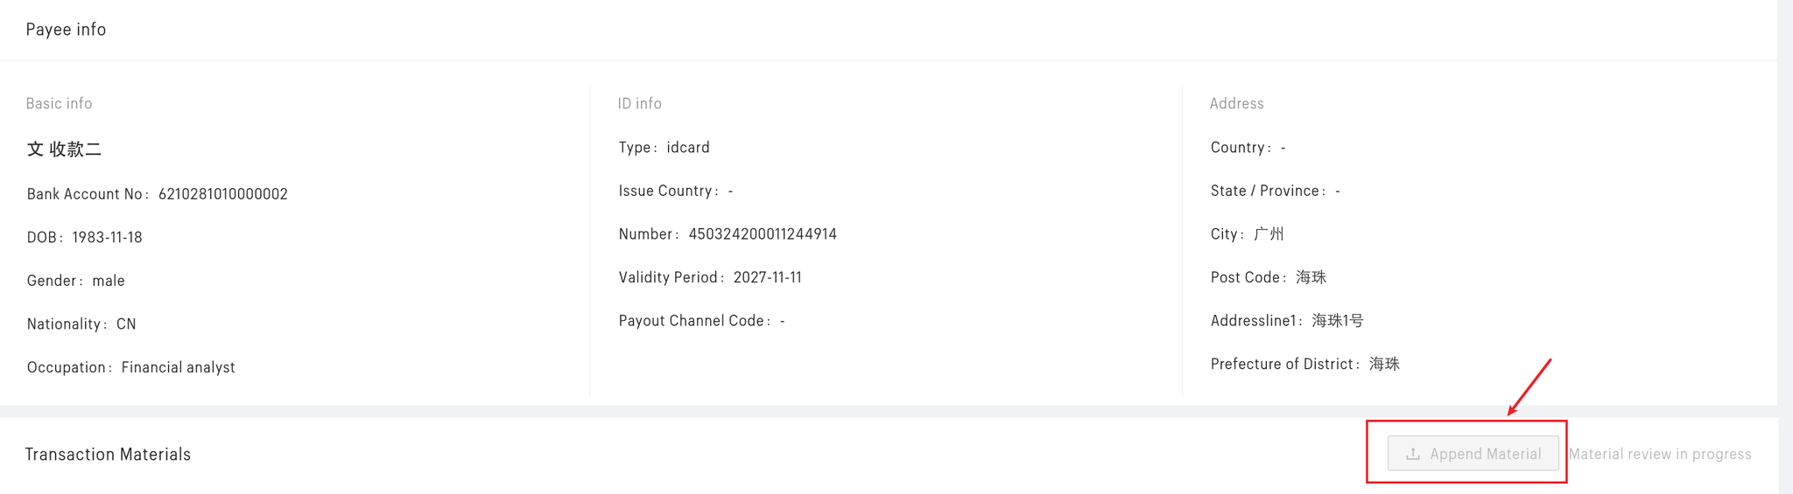
Task: Click the Transaction Materials section title
Action: [x=108, y=454]
